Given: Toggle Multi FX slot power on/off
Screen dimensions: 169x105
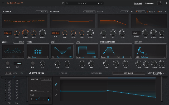Looking at the screenshot, I should click(x=158, y=12).
